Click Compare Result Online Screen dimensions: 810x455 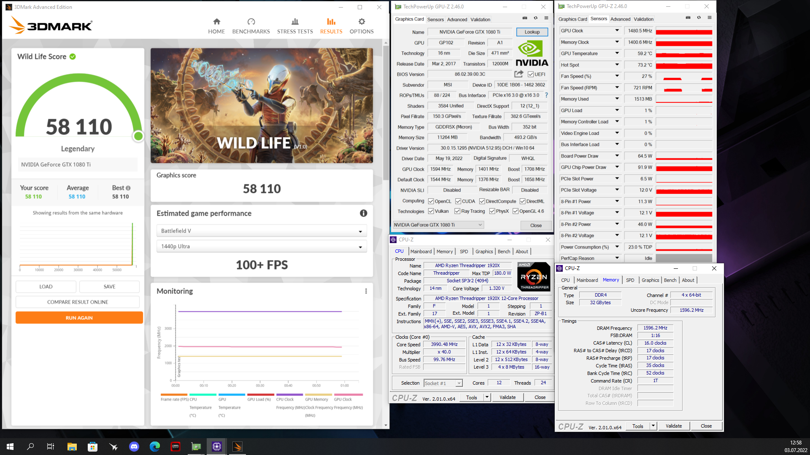pyautogui.click(x=78, y=302)
